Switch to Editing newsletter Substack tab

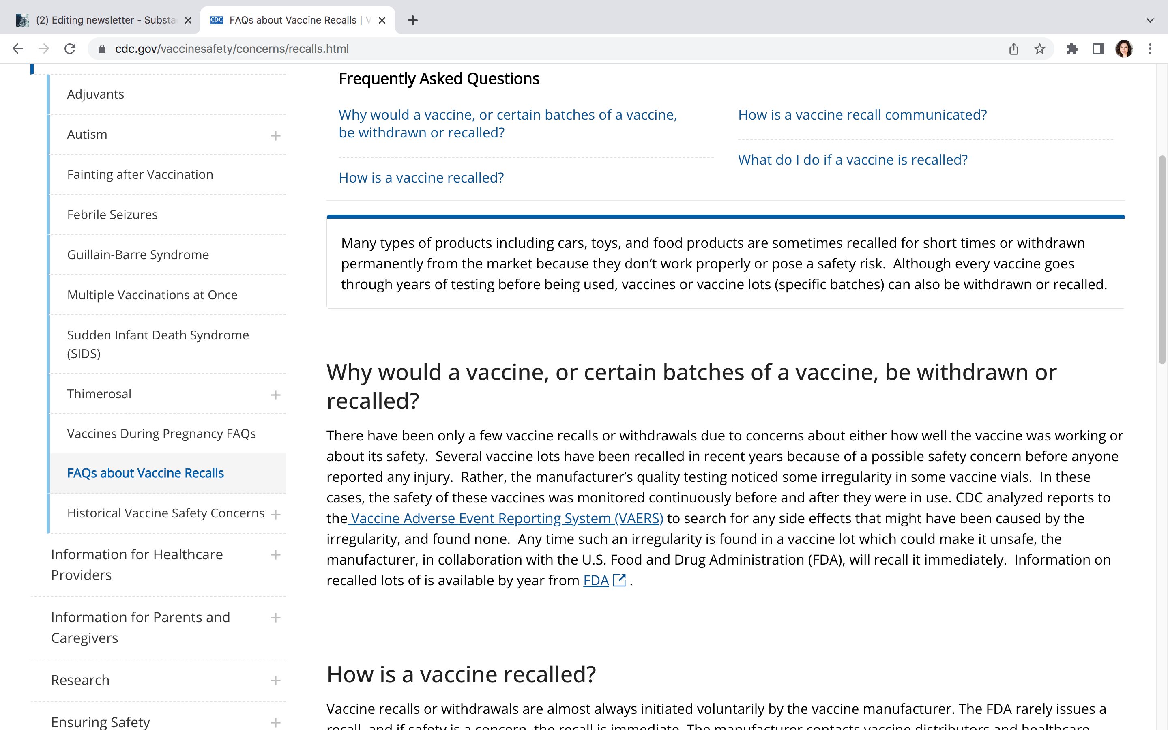coord(106,20)
